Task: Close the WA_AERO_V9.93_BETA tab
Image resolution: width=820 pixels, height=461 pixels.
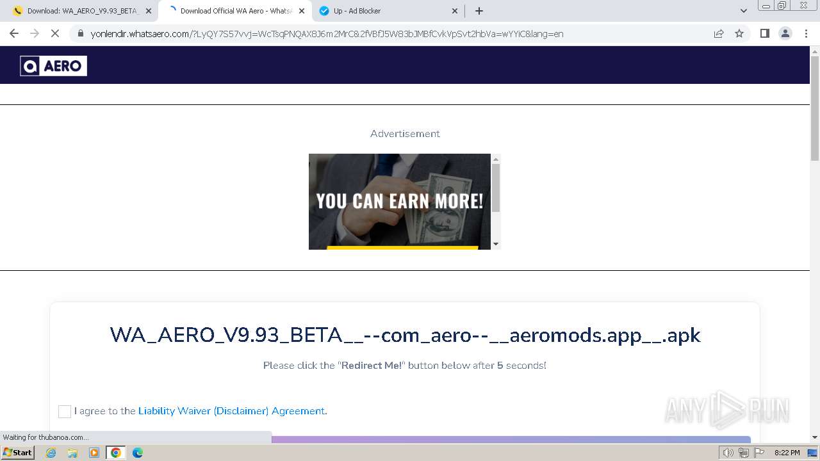Action: pos(148,11)
